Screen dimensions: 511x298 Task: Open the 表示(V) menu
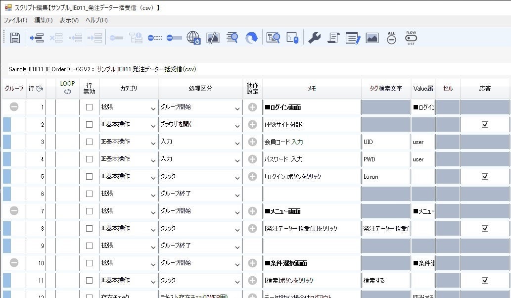(69, 20)
